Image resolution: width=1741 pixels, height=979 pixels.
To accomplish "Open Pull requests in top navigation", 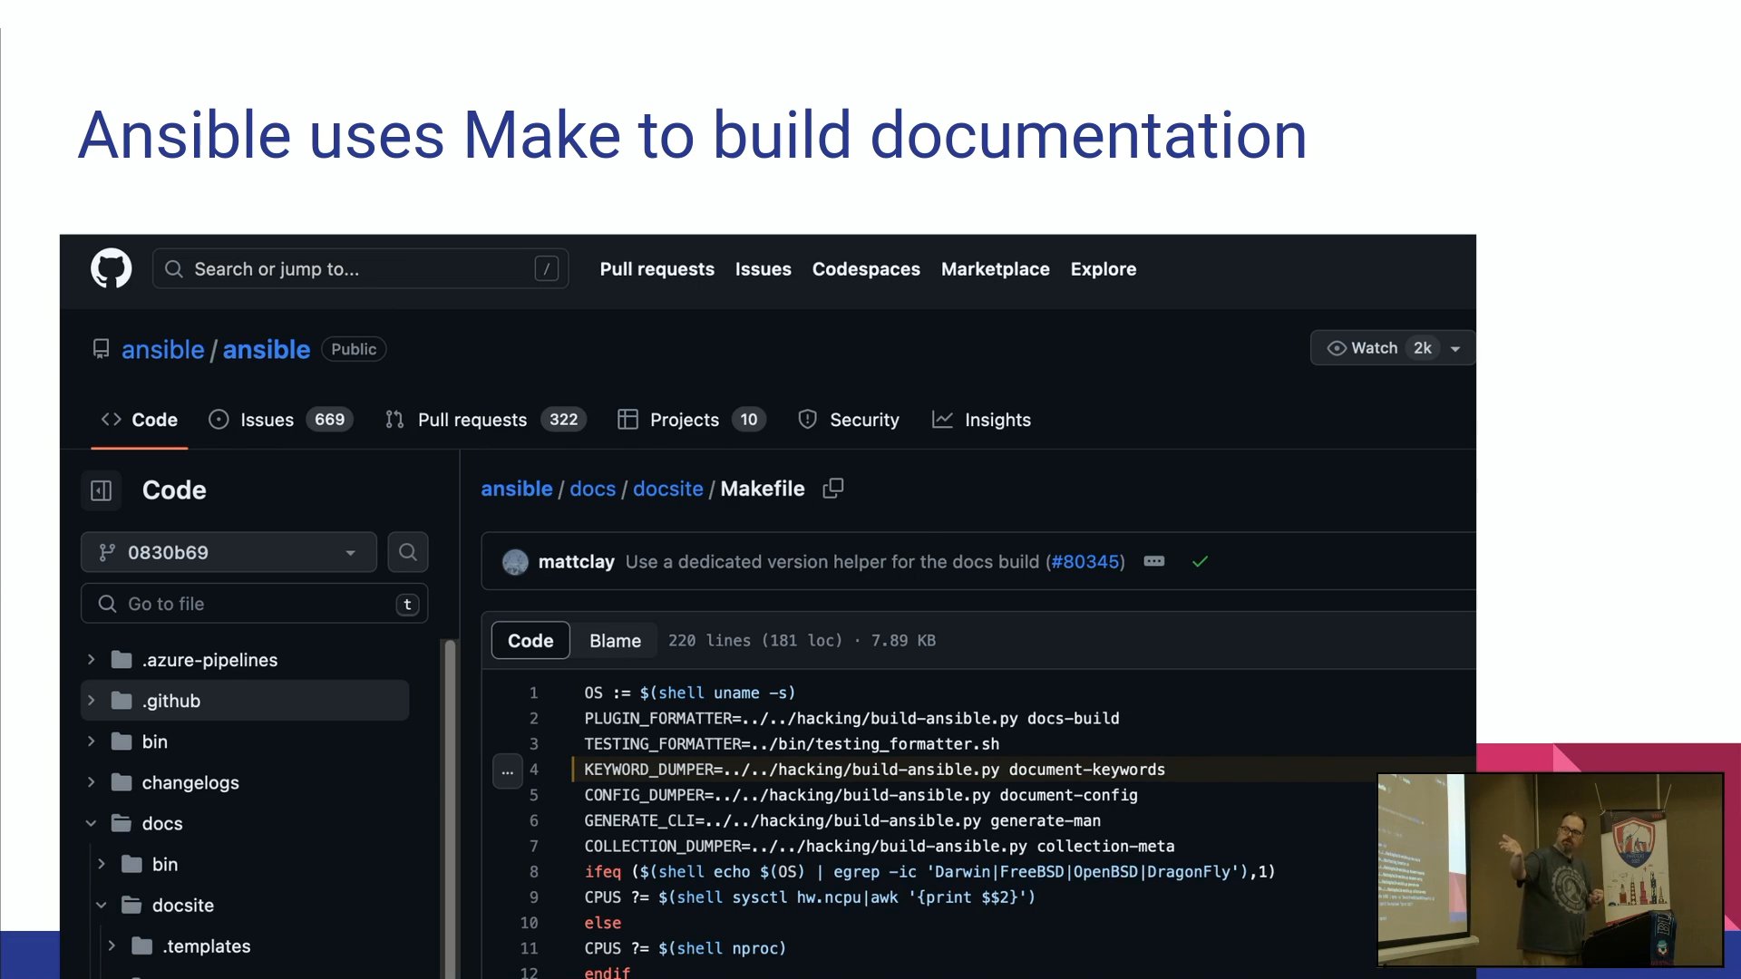I will point(657,269).
